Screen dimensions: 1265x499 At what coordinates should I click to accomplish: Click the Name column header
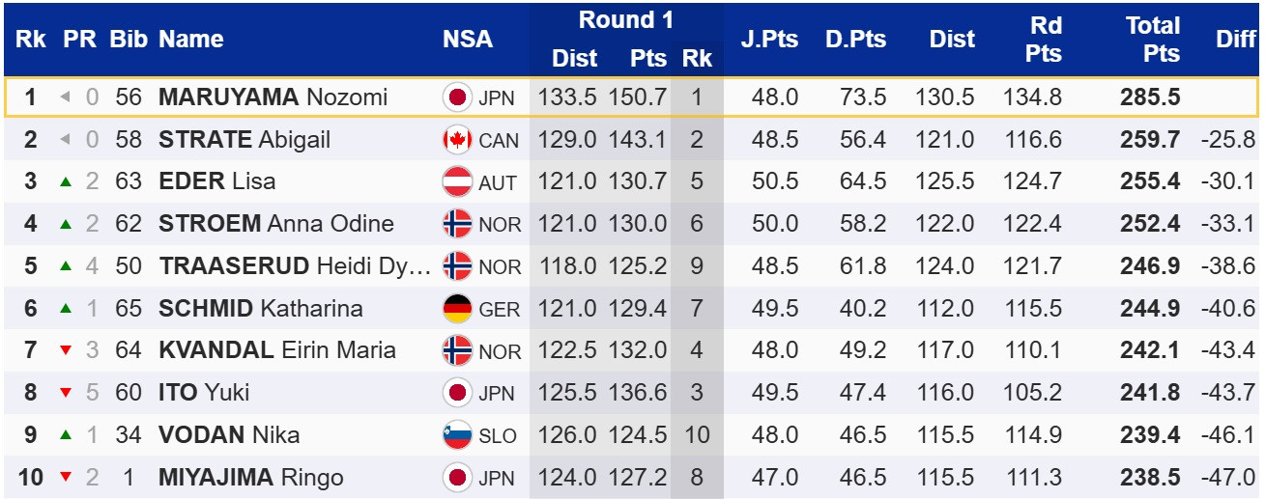click(x=191, y=40)
